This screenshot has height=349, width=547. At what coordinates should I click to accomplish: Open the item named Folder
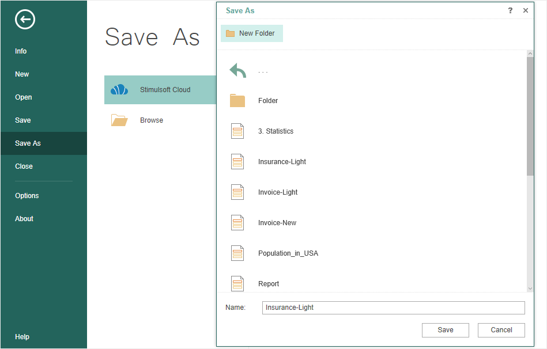click(372, 100)
